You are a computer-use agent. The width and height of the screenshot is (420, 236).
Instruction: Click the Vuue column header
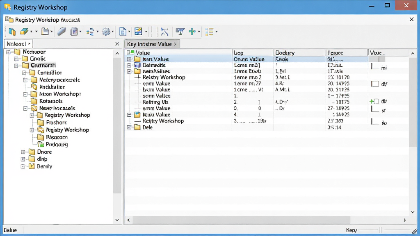[388, 53]
